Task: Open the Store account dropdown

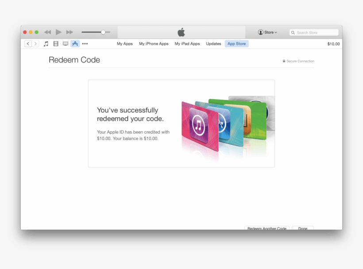Action: coord(267,32)
